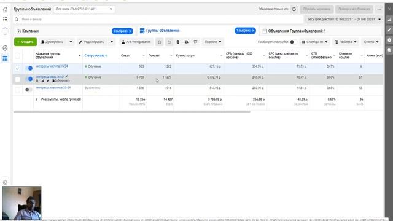Viewport: 393px width, 221px height.
Task: Turn off the интересы мама 30-54 ad set
Action: pyautogui.click(x=29, y=79)
